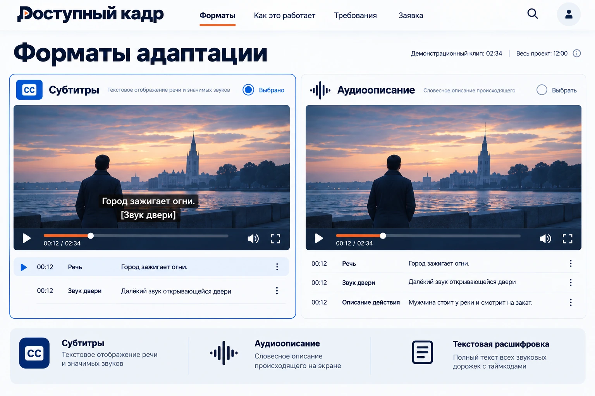Mute volume in the Аудиоописание player
The width and height of the screenshot is (595, 396).
[545, 239]
